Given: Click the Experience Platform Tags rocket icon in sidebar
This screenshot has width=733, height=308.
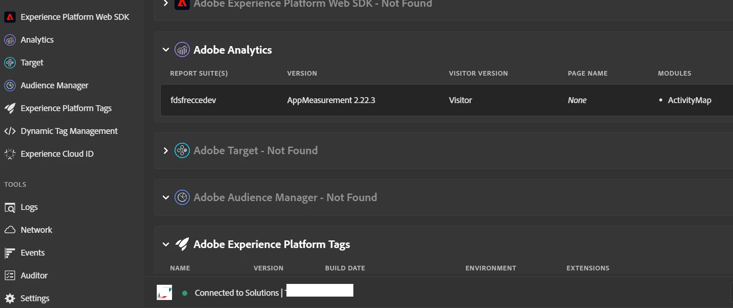Looking at the screenshot, I should click(10, 108).
